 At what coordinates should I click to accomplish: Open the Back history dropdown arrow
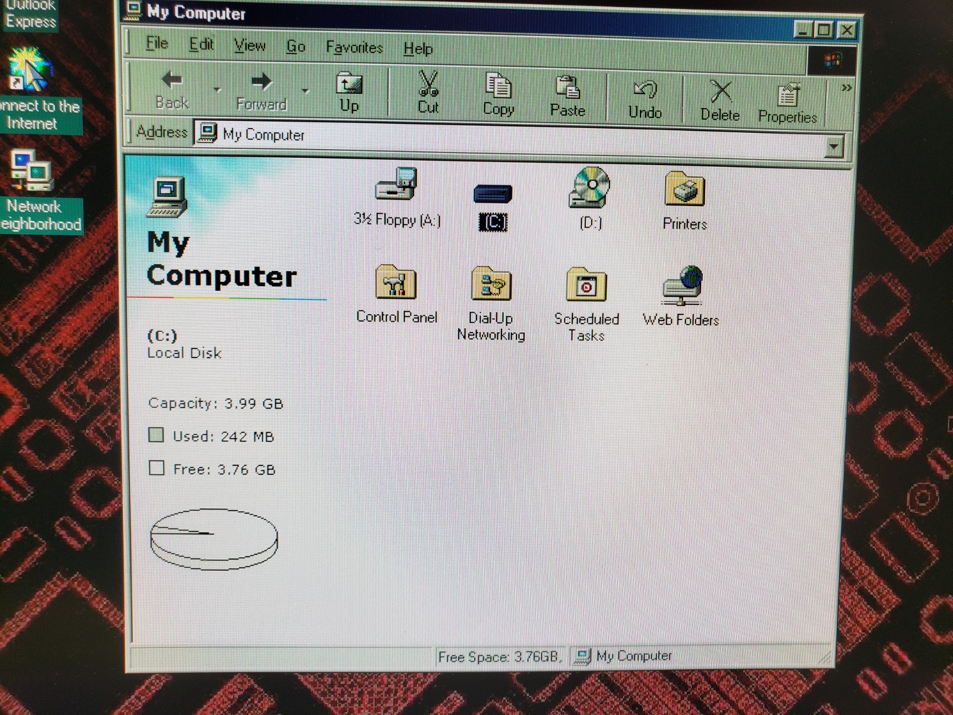(217, 90)
